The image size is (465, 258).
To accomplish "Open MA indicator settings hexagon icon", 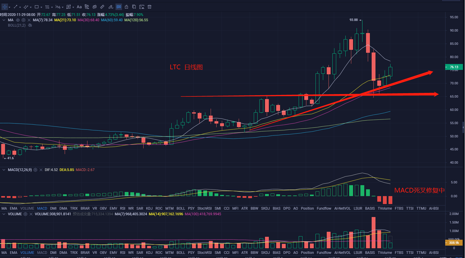I will click(23, 20).
